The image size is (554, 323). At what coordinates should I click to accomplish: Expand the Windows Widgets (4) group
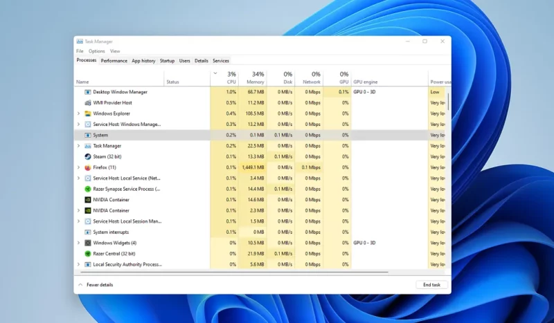pos(78,243)
